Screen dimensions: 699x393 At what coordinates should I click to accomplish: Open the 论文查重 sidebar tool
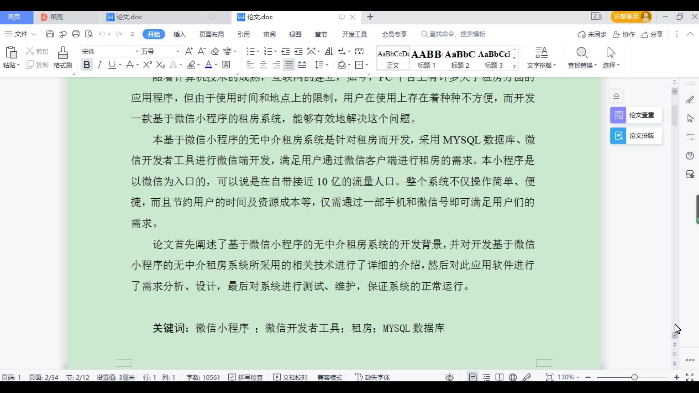[x=636, y=115]
